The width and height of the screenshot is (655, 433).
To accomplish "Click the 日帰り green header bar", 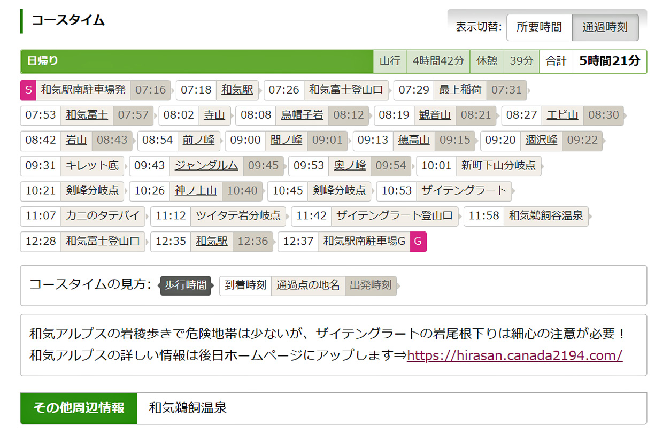I will click(197, 61).
